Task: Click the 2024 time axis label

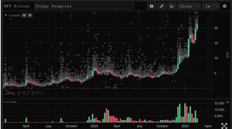Action: click(x=185, y=126)
